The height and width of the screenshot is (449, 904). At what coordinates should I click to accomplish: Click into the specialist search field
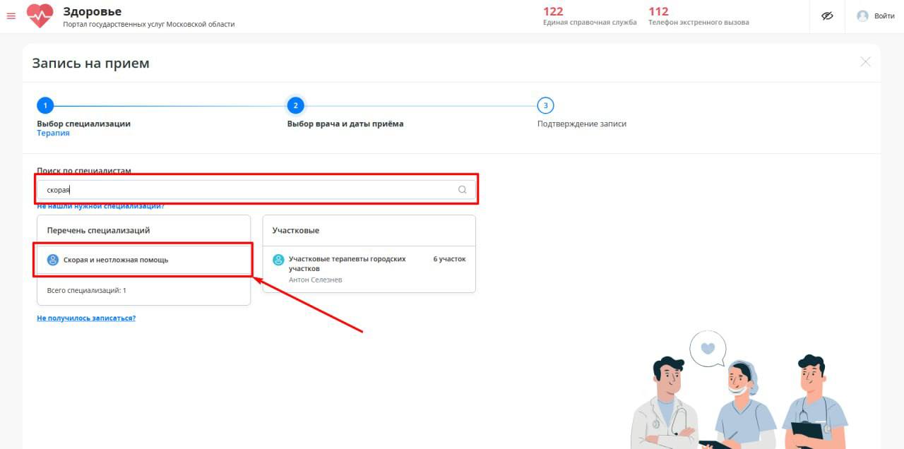pos(247,189)
